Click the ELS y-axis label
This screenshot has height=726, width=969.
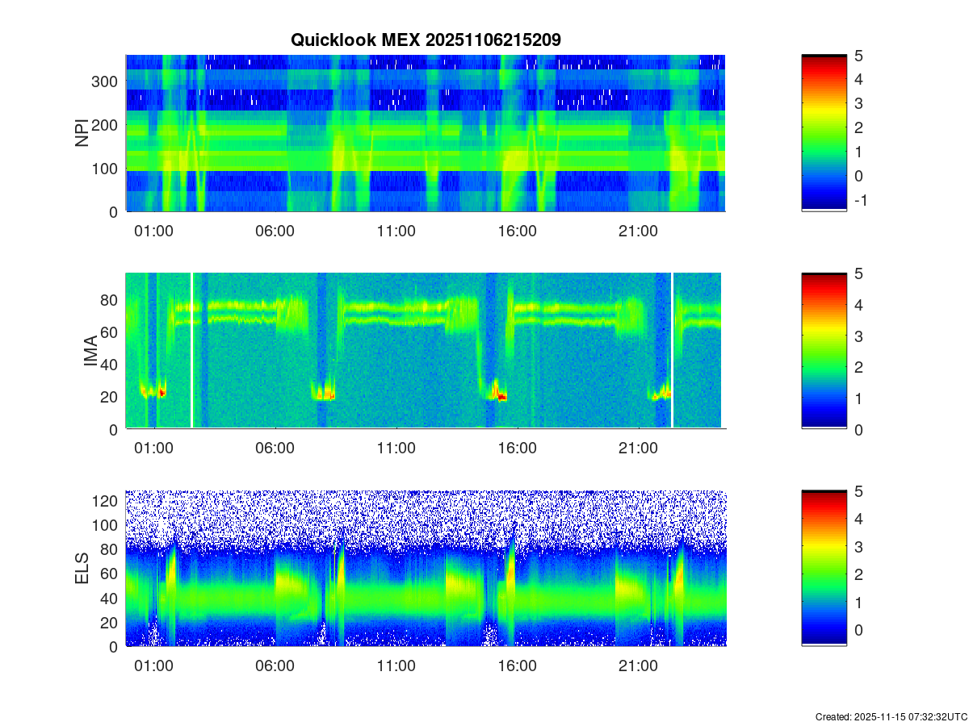(x=82, y=569)
